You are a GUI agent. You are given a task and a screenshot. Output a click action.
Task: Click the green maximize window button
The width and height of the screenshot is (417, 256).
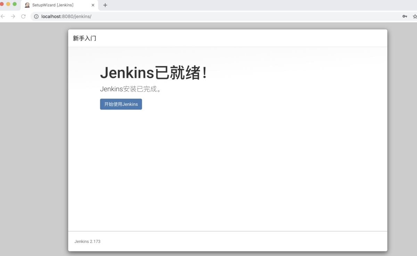tap(15, 4)
